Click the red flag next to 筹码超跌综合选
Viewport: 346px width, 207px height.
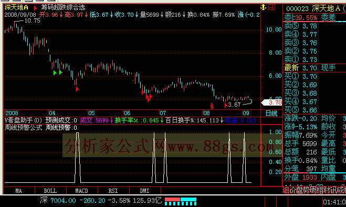click(x=36, y=8)
